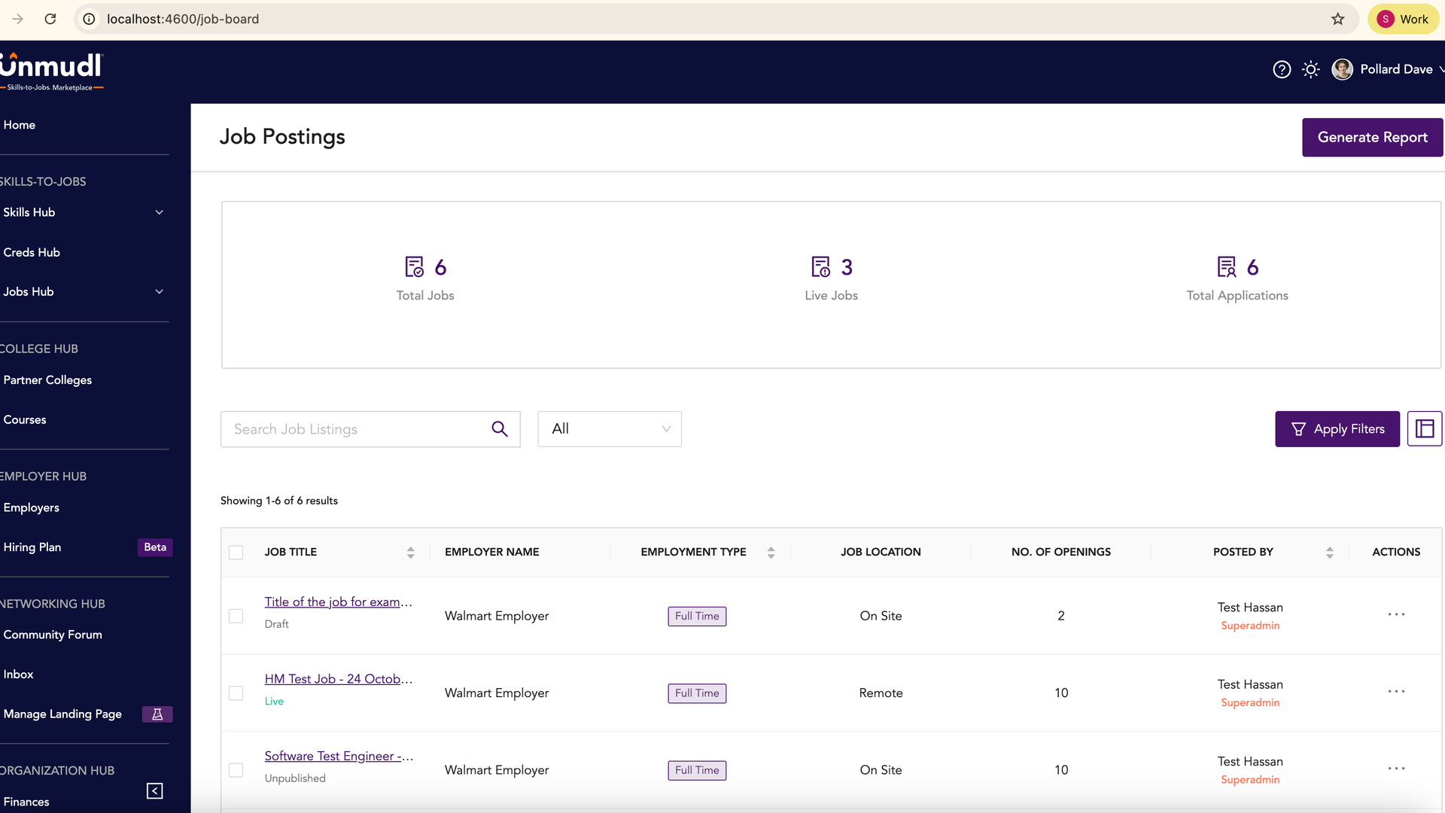The height and width of the screenshot is (813, 1445).
Task: Collapse the sidebar with arrow icon
Action: click(x=154, y=790)
